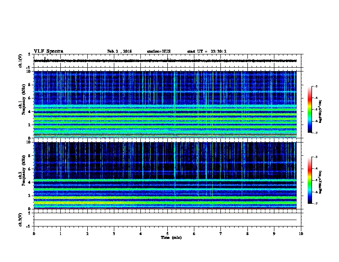Click time axis tick label "2"

coord(87,234)
